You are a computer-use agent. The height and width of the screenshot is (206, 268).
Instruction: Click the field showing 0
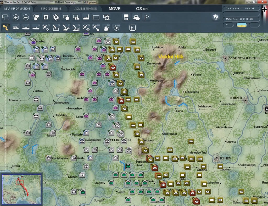[x=228, y=25]
